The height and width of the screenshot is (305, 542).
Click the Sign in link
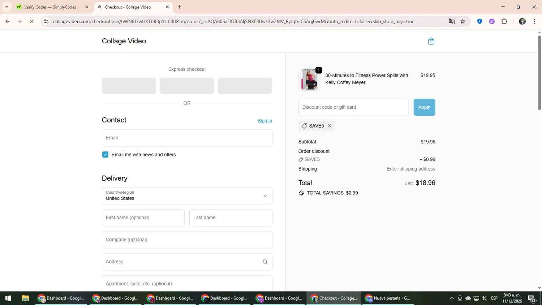click(x=265, y=121)
